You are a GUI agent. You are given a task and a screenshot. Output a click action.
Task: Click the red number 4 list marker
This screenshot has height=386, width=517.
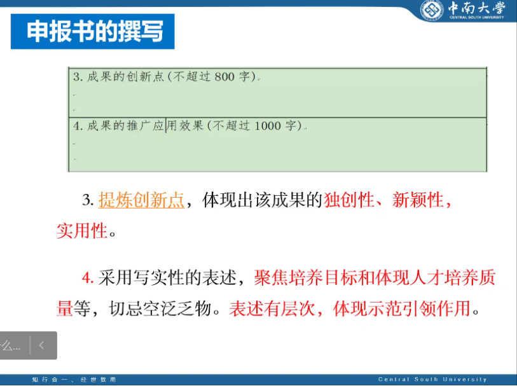87,278
